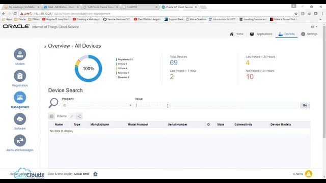Select Devices in top navigation

[286, 34]
